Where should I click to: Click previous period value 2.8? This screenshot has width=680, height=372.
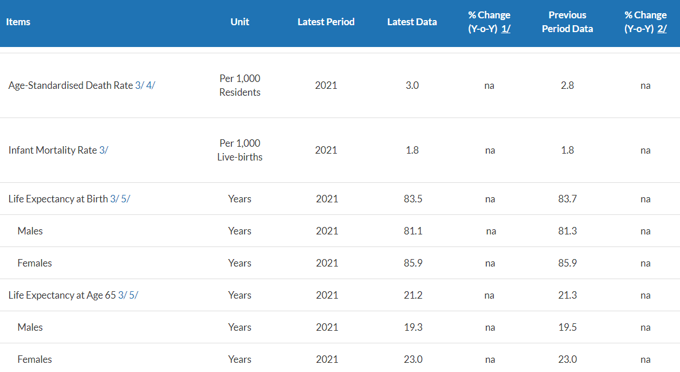pyautogui.click(x=567, y=85)
